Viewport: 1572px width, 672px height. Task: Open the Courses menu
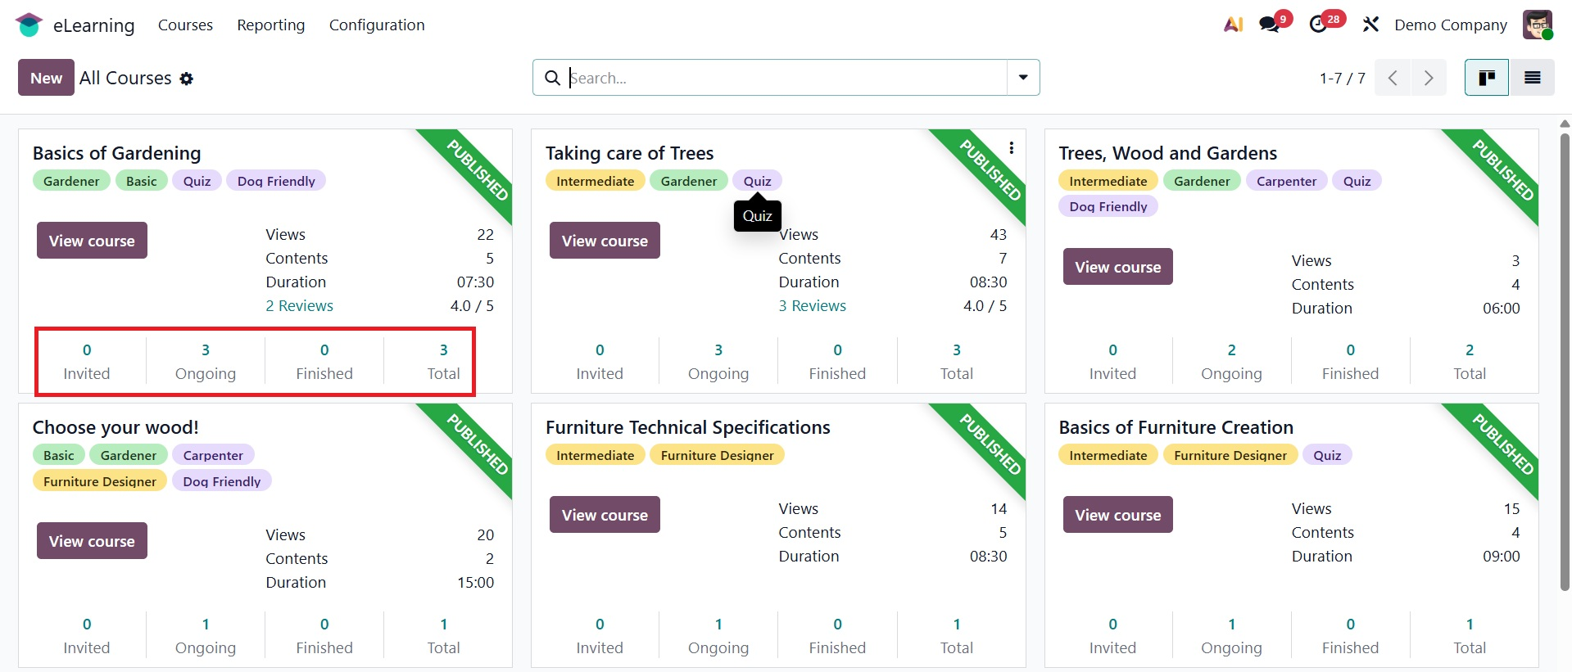185,25
